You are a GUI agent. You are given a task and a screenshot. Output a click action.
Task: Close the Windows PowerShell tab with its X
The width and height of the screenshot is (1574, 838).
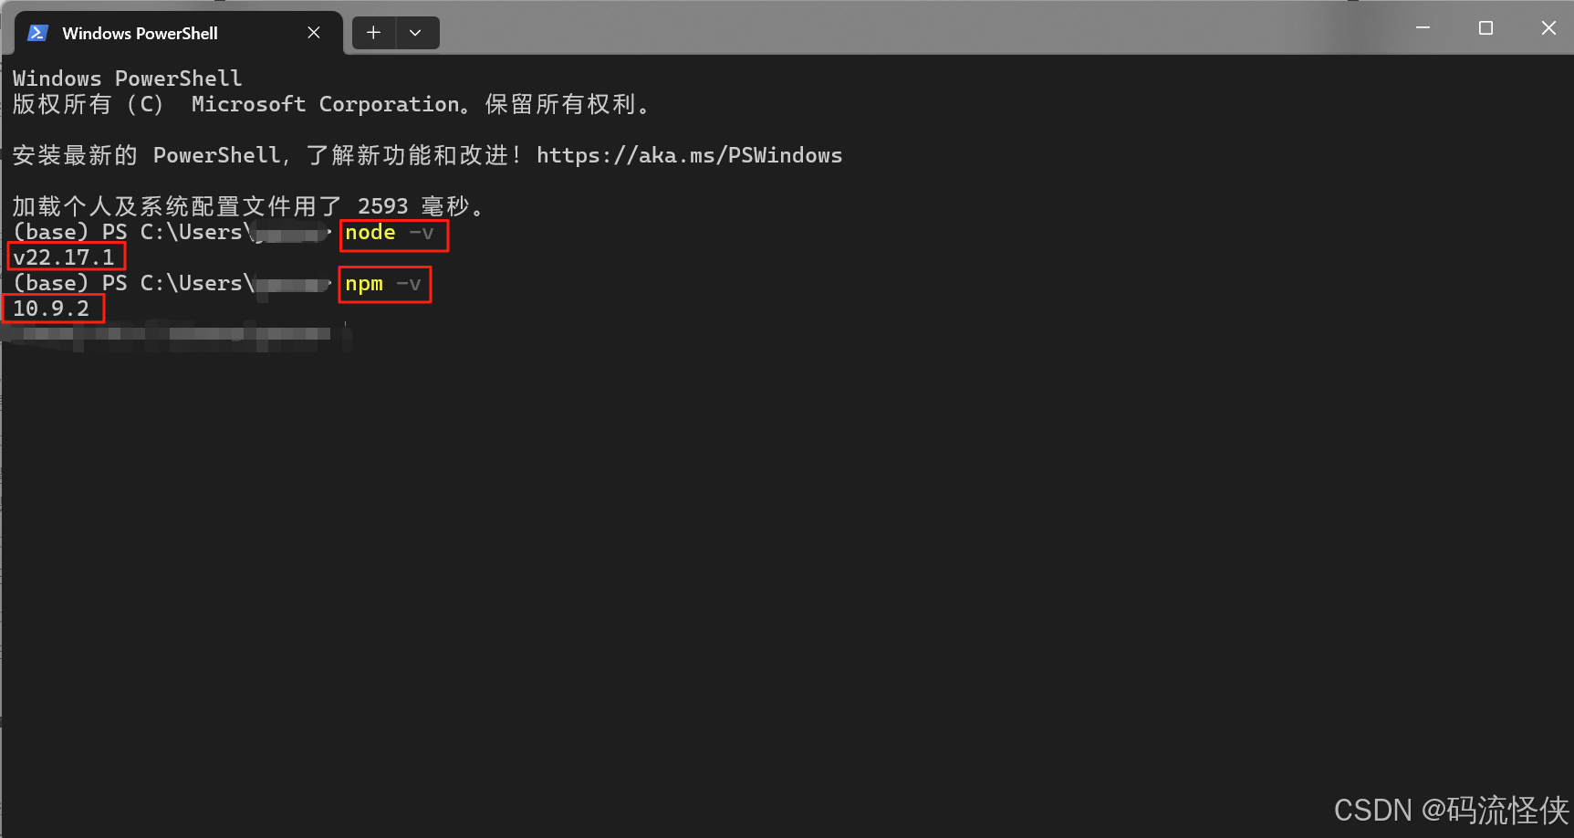point(313,32)
